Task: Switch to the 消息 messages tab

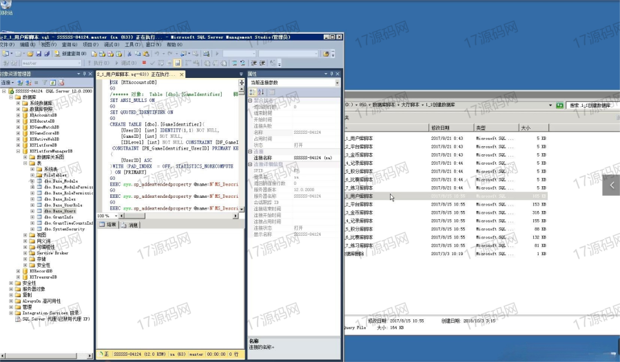Action: point(130,225)
